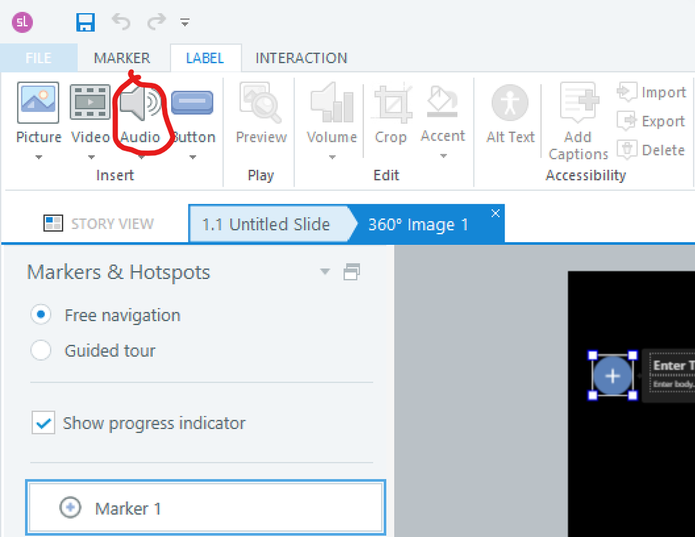Select Marker 1 in the list

tap(205, 508)
